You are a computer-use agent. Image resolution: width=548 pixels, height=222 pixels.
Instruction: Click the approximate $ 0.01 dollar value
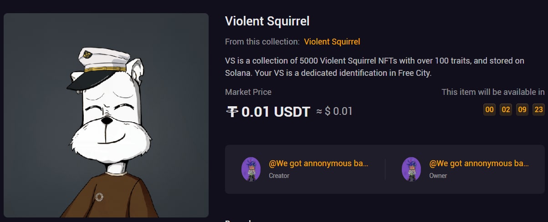pyautogui.click(x=334, y=111)
